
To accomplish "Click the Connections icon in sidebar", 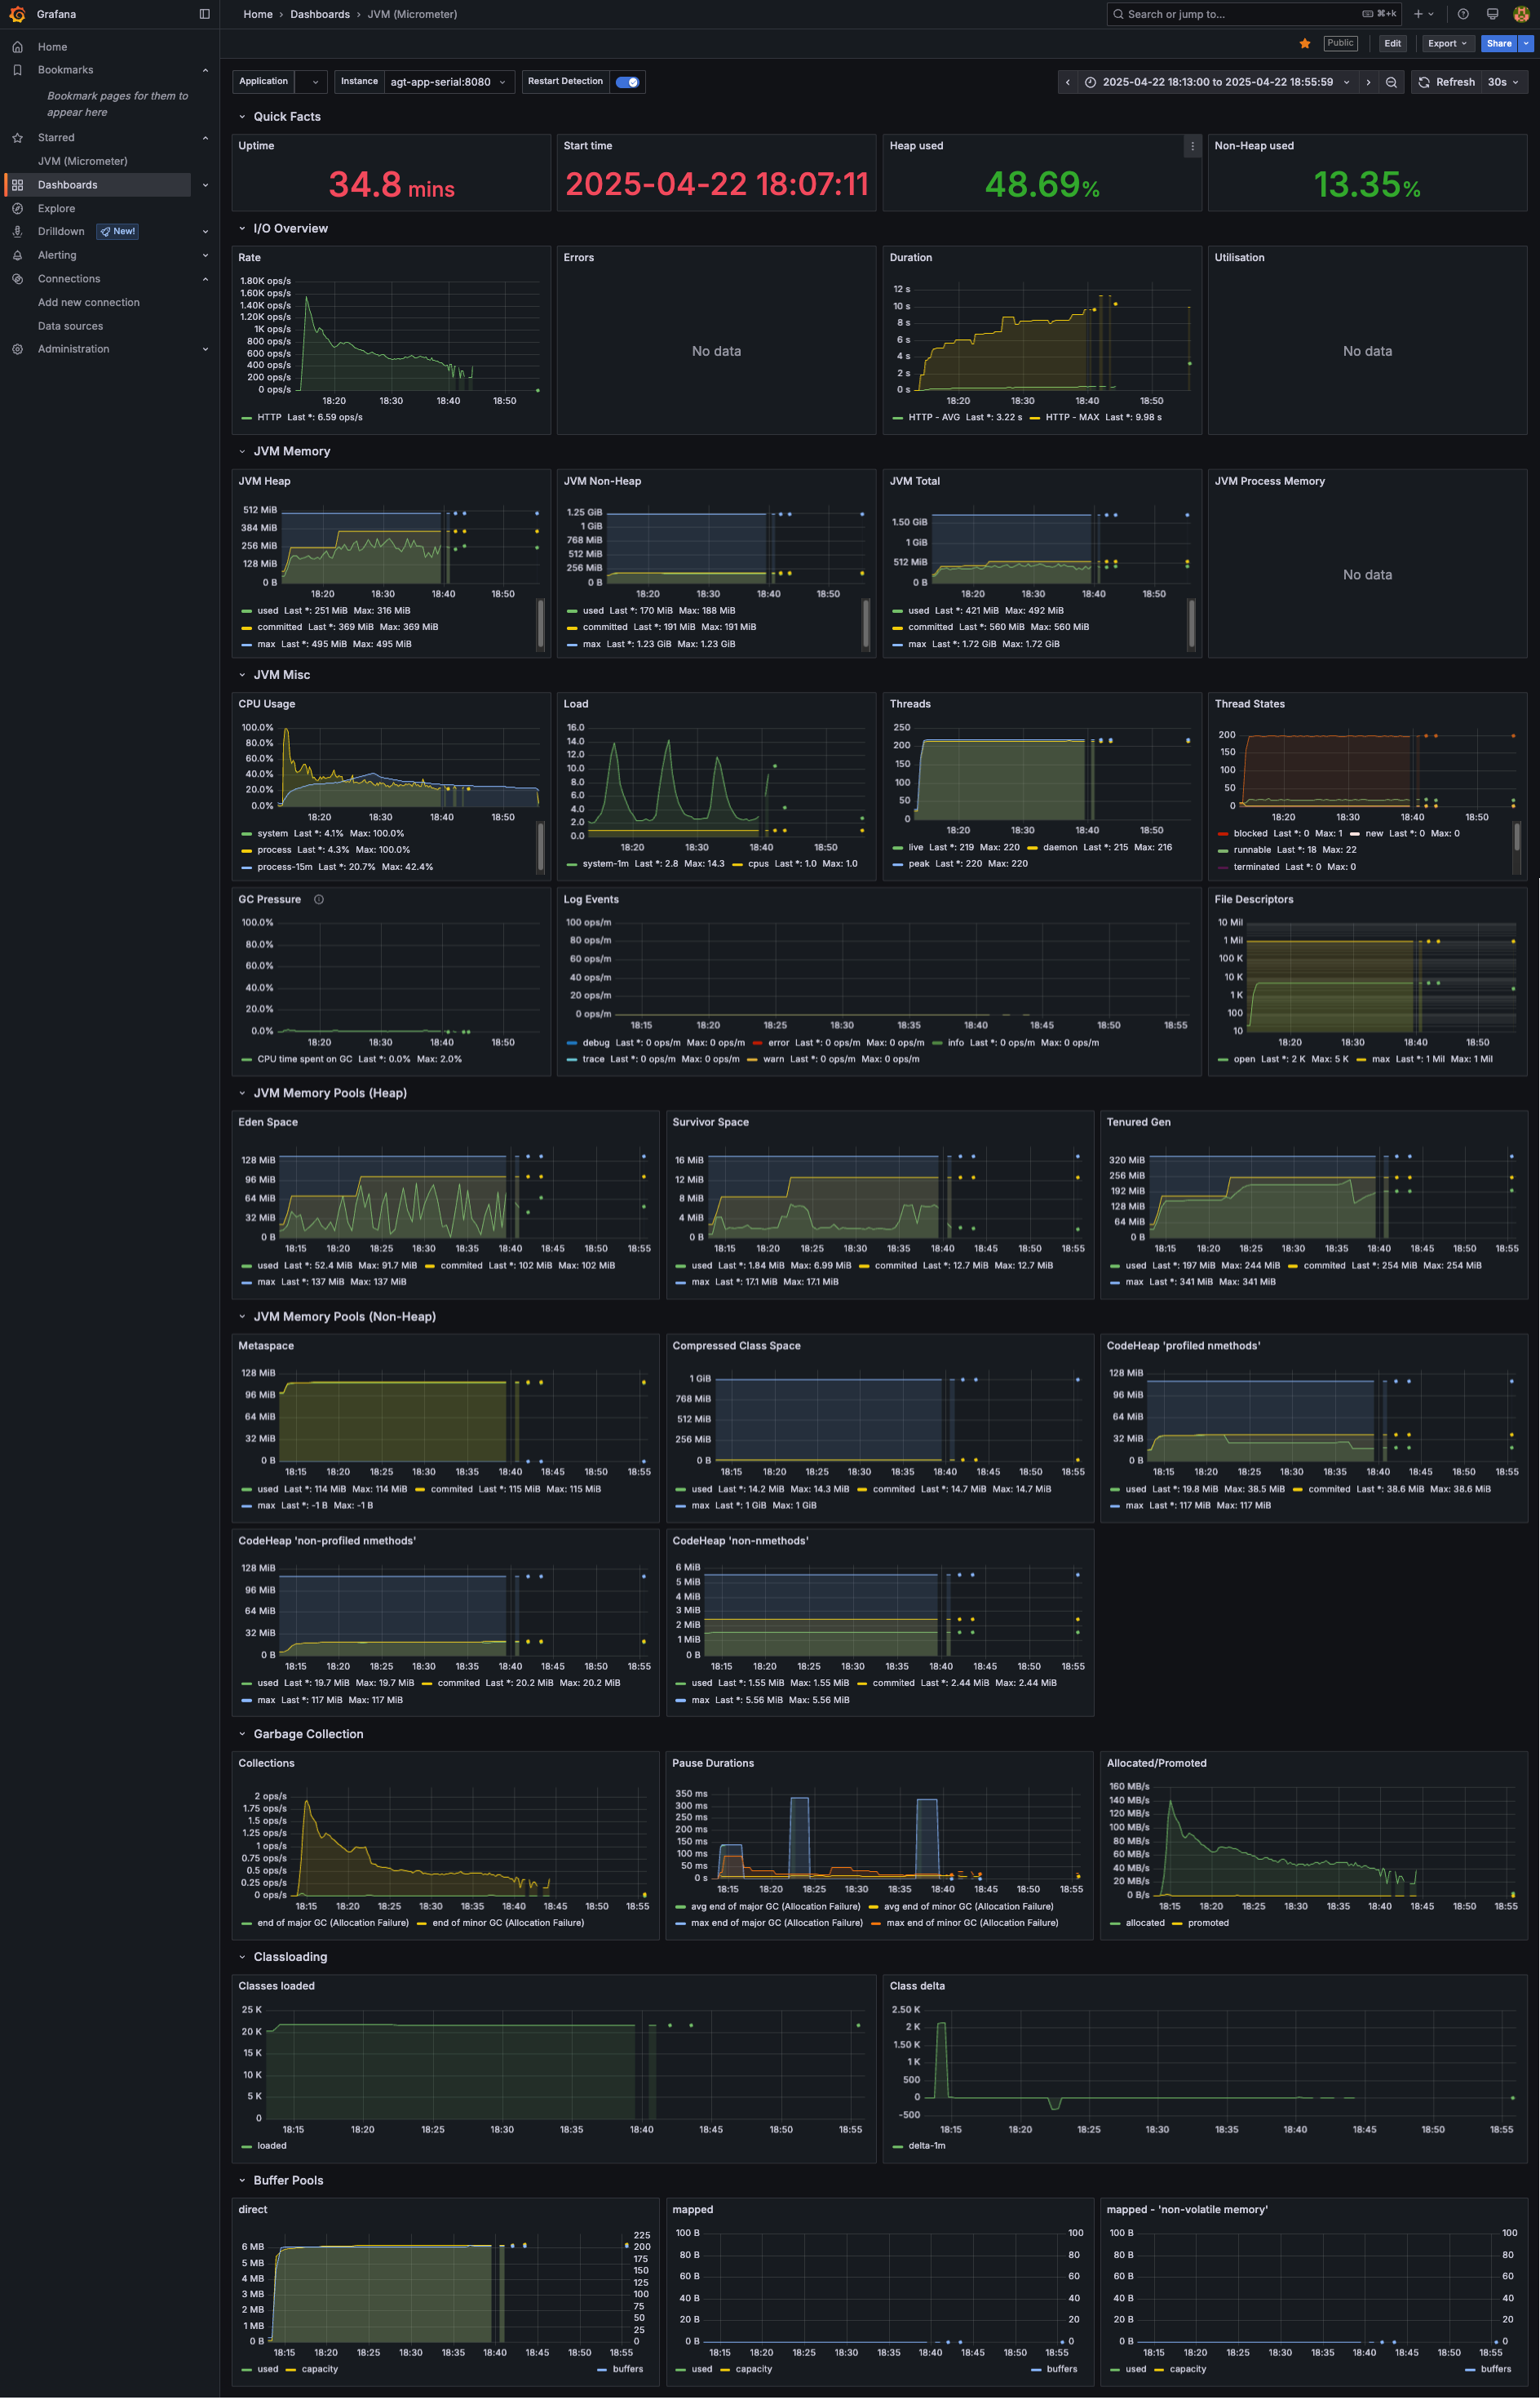I will [17, 279].
